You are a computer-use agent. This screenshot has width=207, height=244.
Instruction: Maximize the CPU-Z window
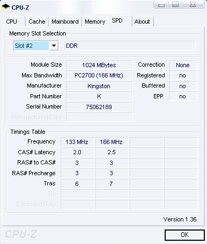pos(175,5)
